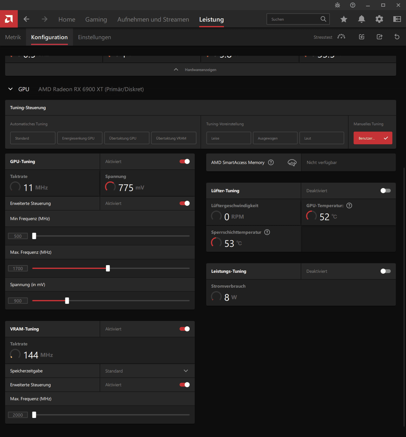Collapse the Hardwareanzeigen panel
406x437 pixels.
pos(200,69)
